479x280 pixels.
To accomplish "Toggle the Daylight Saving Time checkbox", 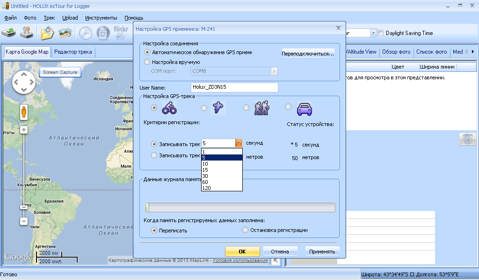I will coord(381,33).
